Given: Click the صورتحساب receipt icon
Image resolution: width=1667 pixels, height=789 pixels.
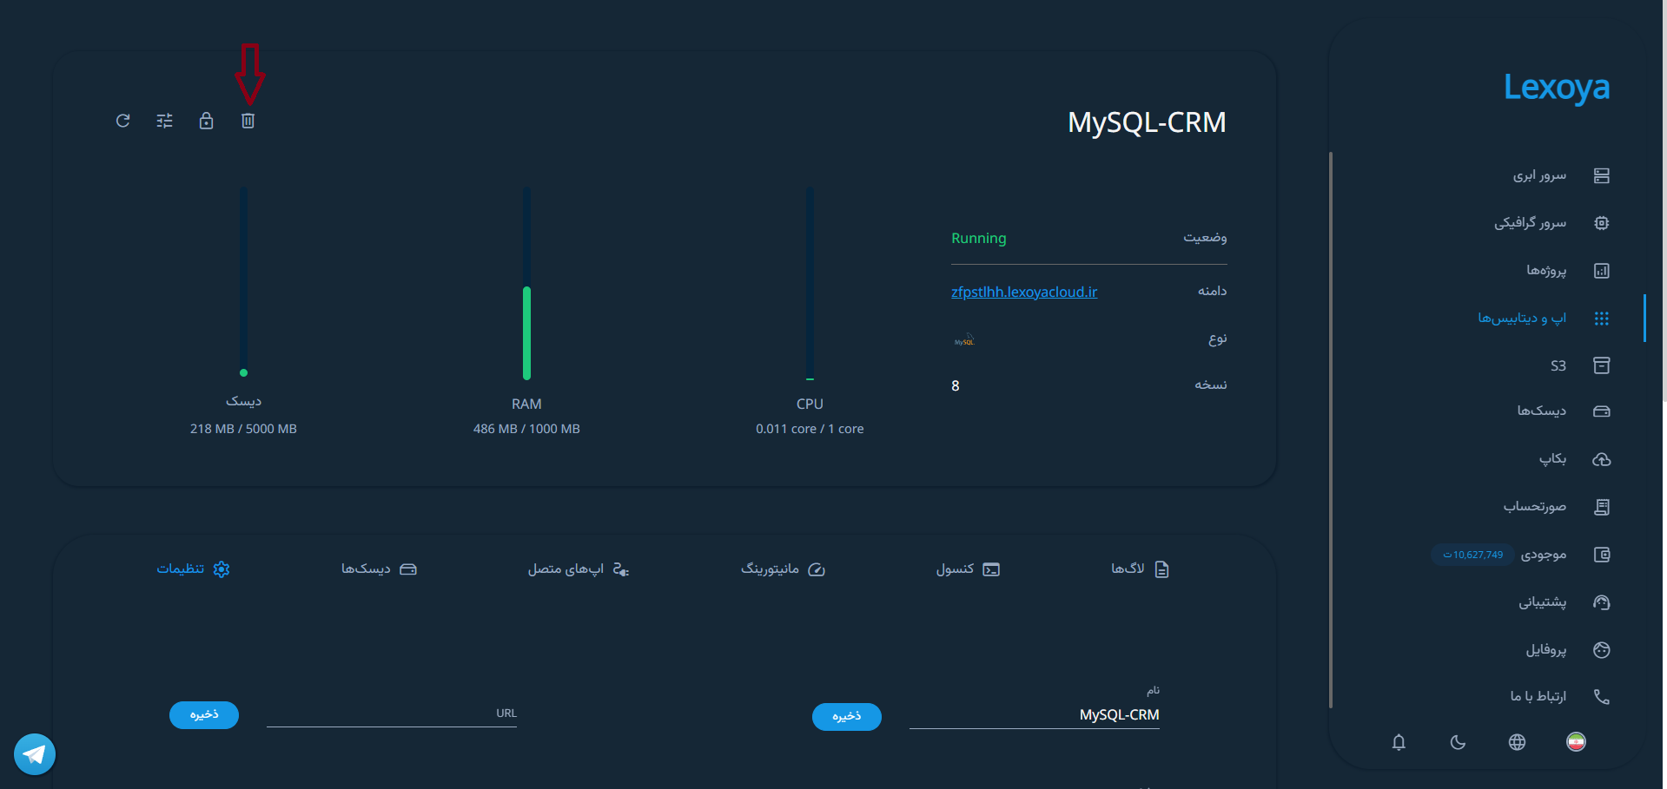Looking at the screenshot, I should 1602,507.
